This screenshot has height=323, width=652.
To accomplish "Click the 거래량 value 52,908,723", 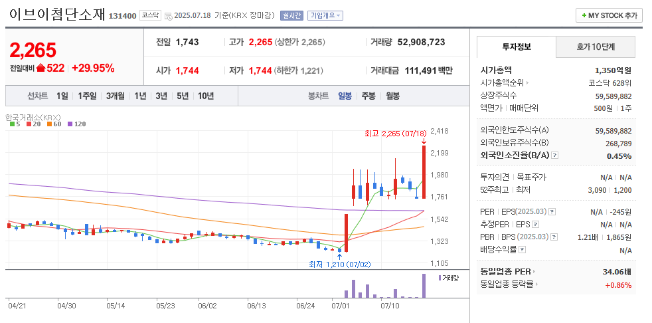I will pos(421,42).
